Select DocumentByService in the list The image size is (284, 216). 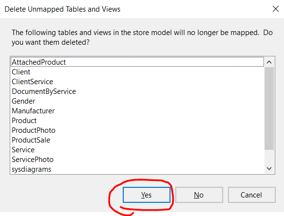pos(137,91)
